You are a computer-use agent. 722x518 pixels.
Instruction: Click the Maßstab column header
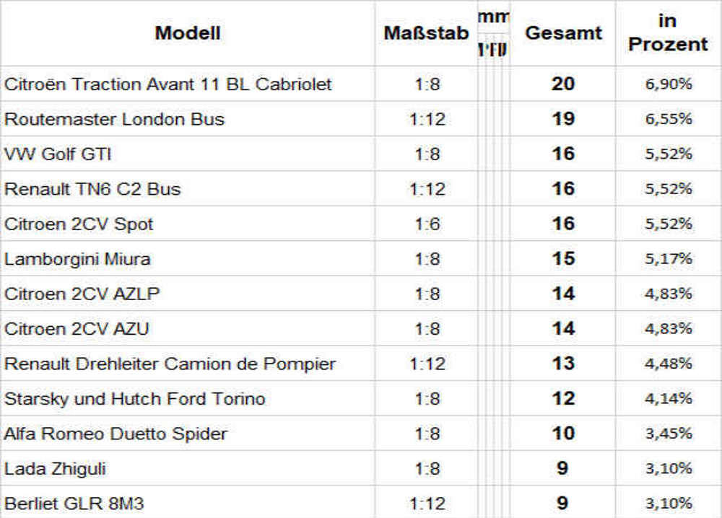(x=426, y=33)
